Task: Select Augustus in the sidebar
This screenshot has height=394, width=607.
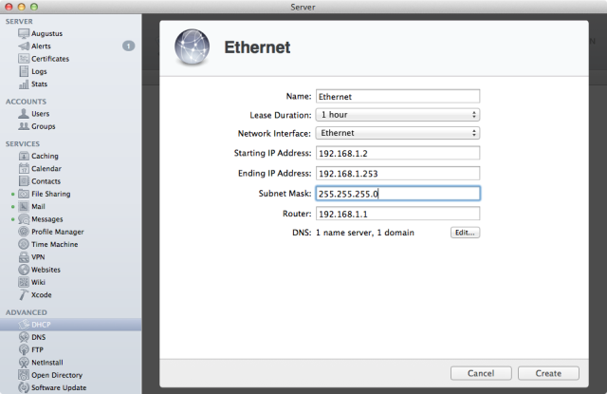Action: pyautogui.click(x=46, y=34)
